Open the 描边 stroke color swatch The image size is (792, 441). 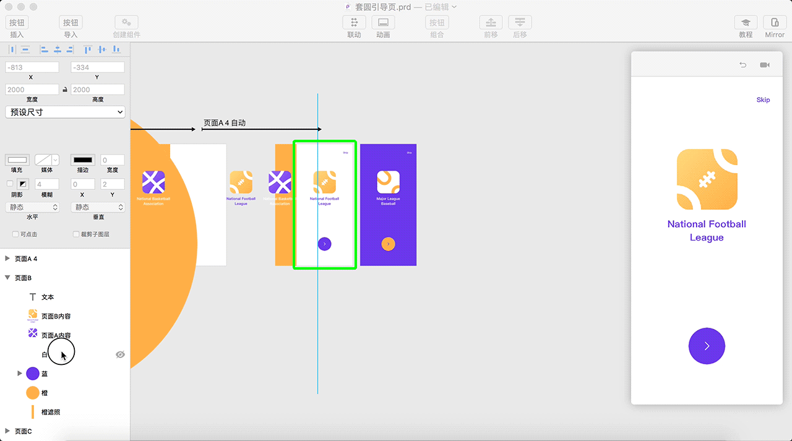[82, 160]
